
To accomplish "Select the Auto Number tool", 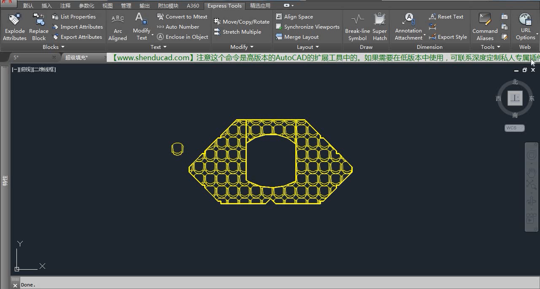I will point(178,27).
